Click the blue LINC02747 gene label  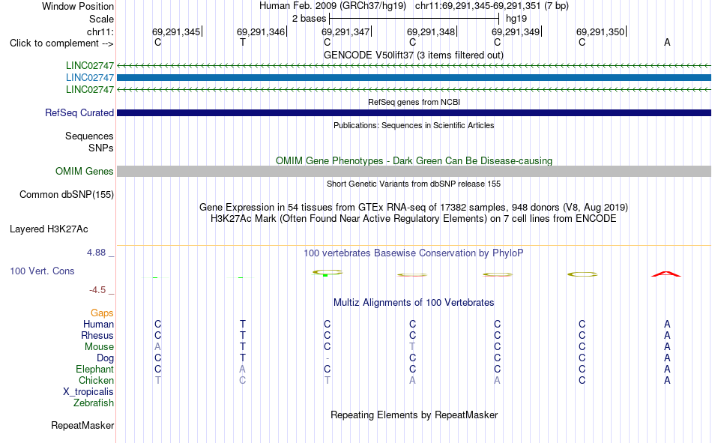click(90, 78)
